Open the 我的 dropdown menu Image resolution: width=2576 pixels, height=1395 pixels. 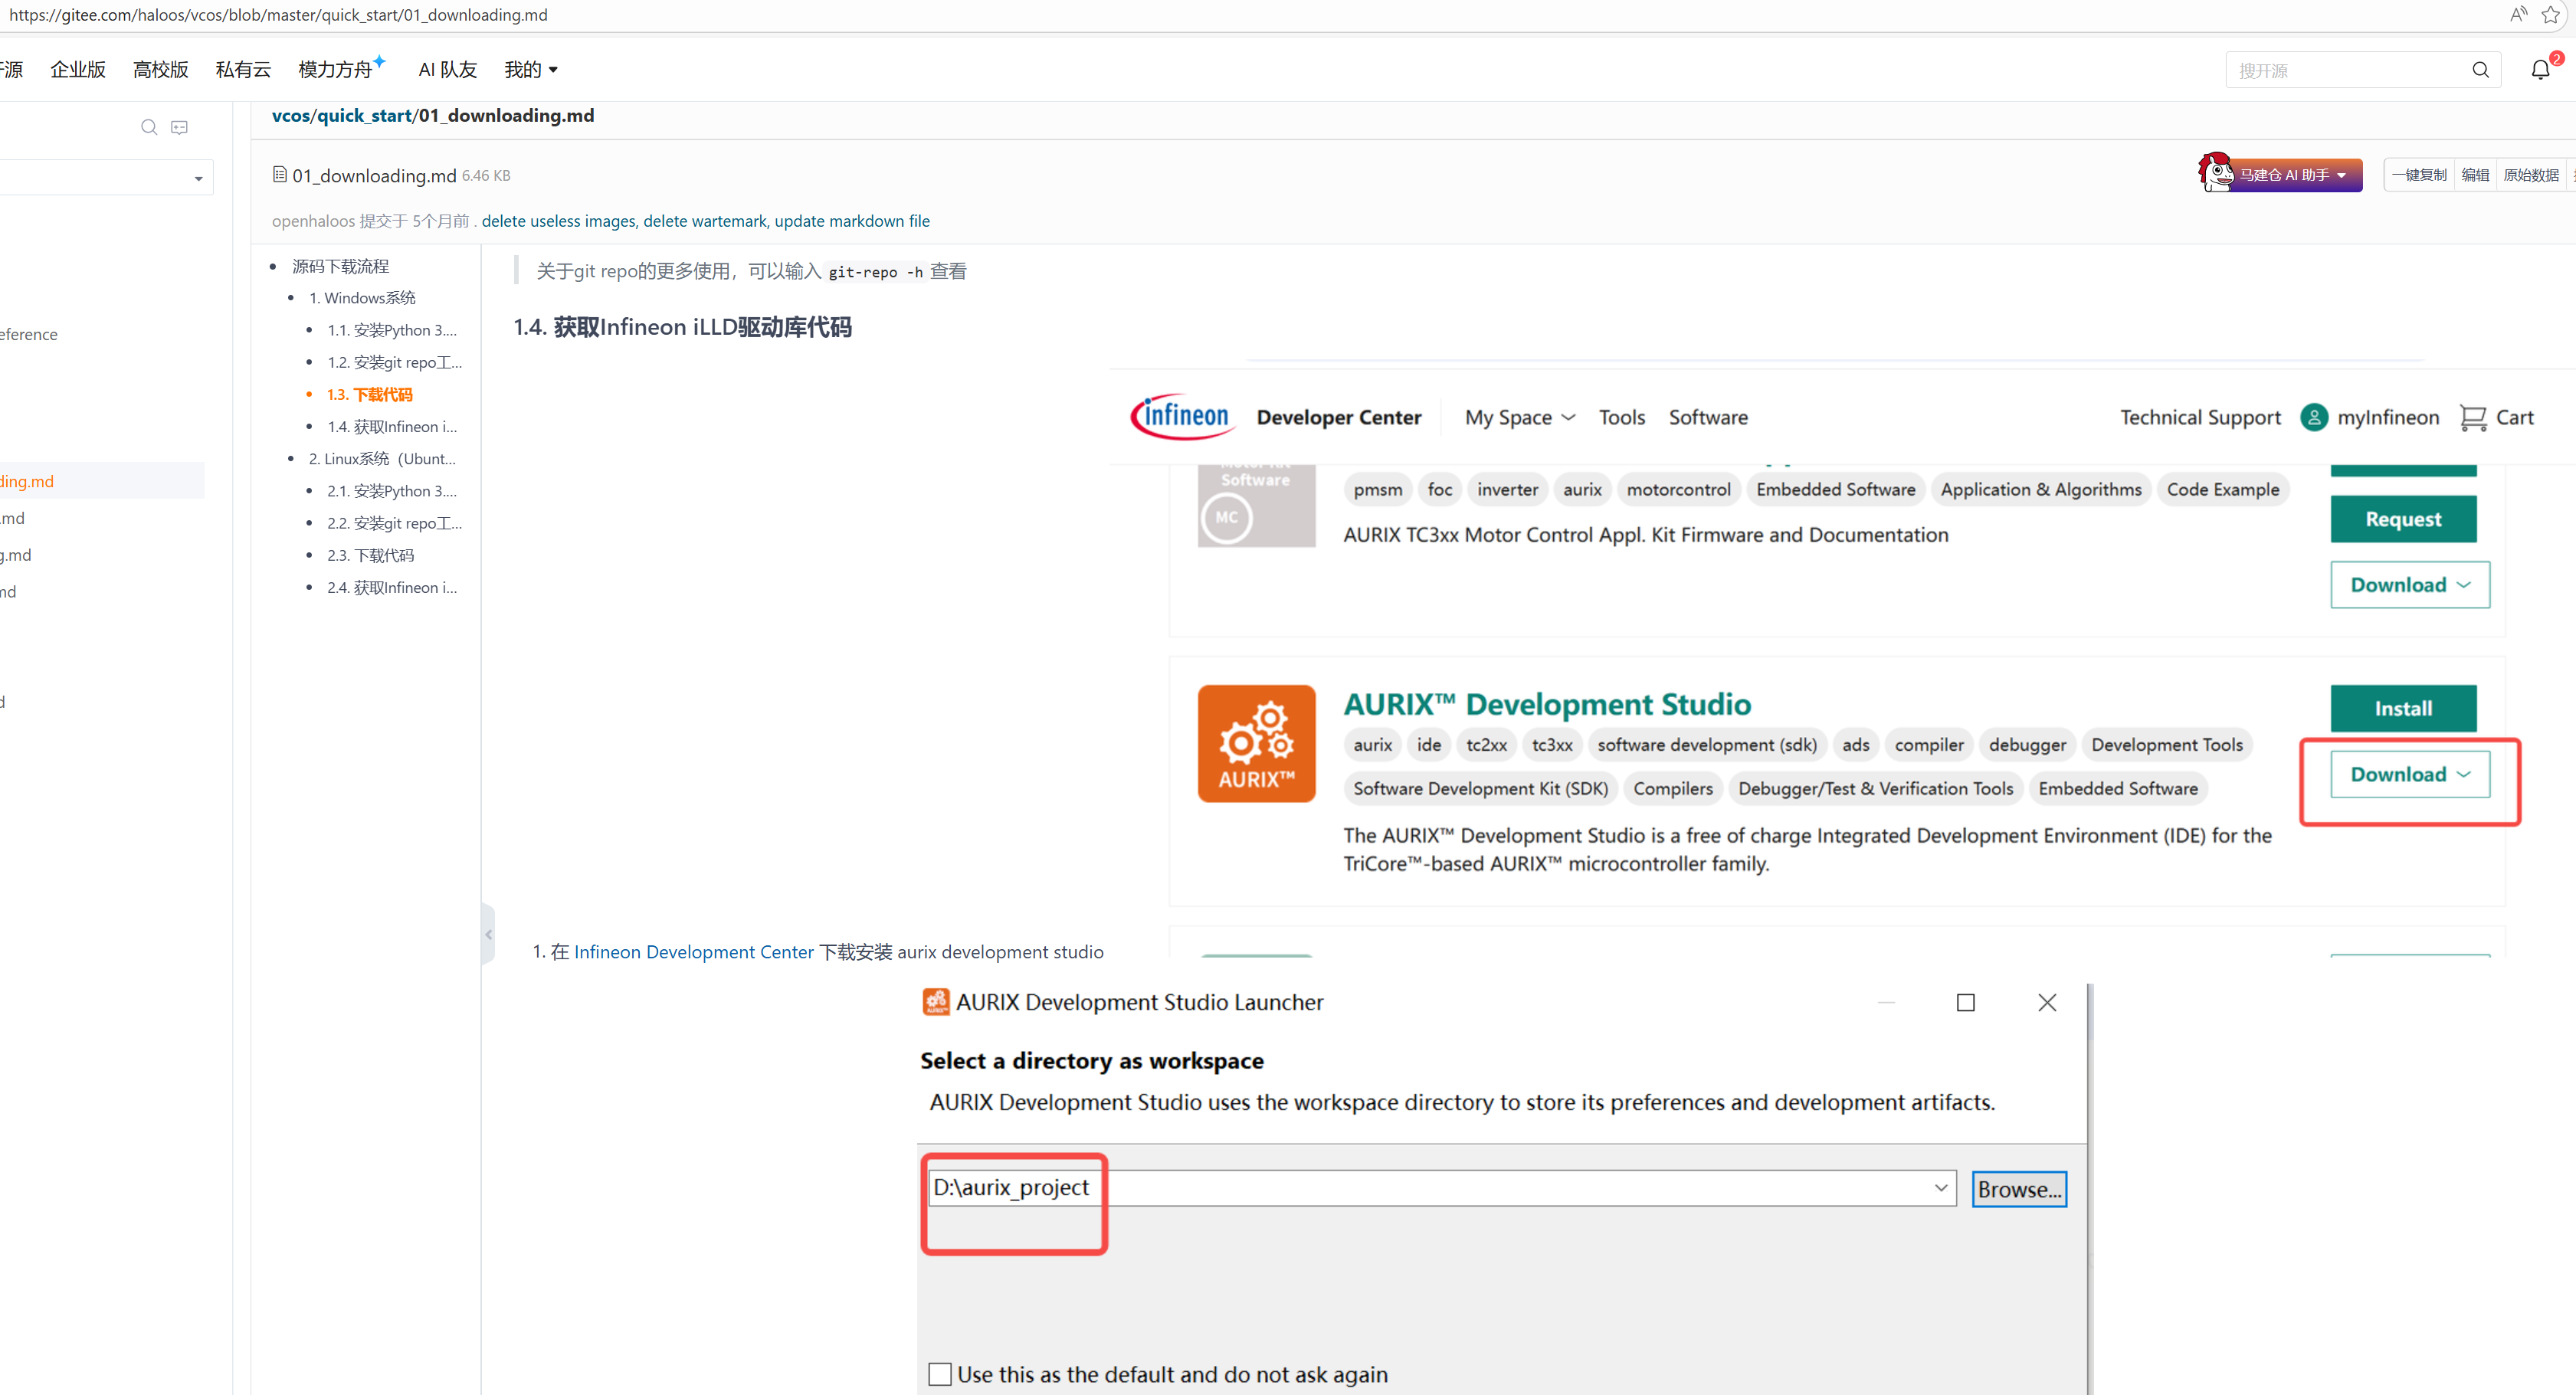point(531,70)
